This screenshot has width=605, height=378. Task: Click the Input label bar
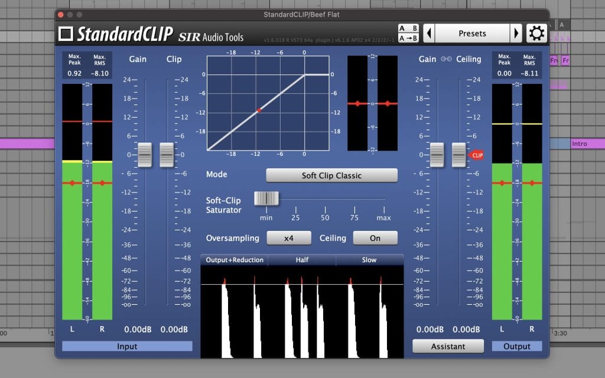(127, 346)
